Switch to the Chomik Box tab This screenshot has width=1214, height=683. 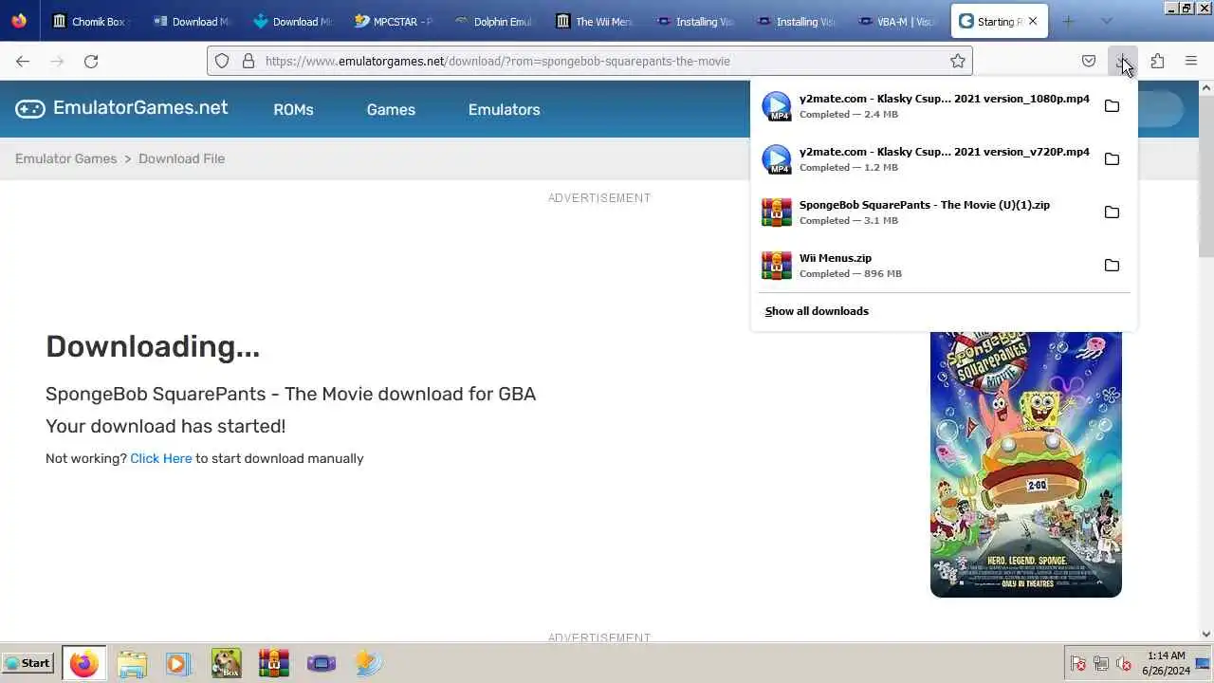pos(92,21)
